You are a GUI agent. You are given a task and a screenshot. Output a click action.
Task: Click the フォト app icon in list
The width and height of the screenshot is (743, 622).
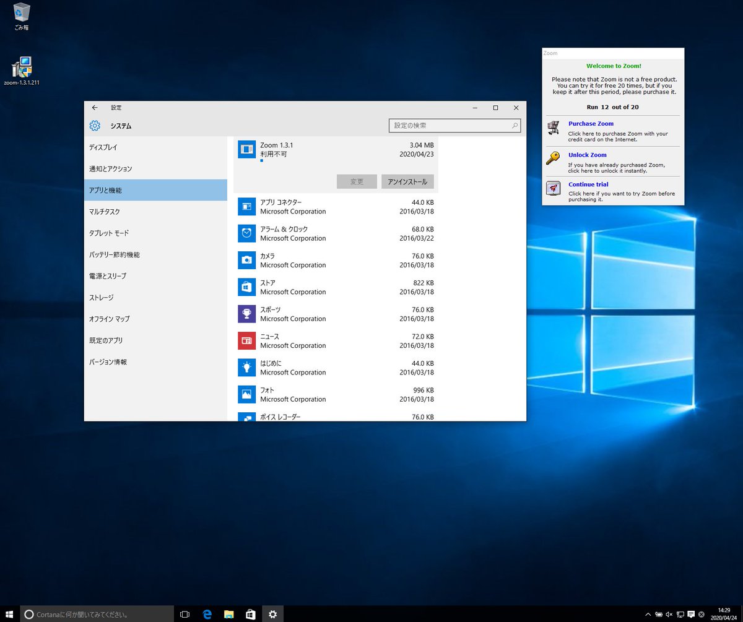click(246, 394)
